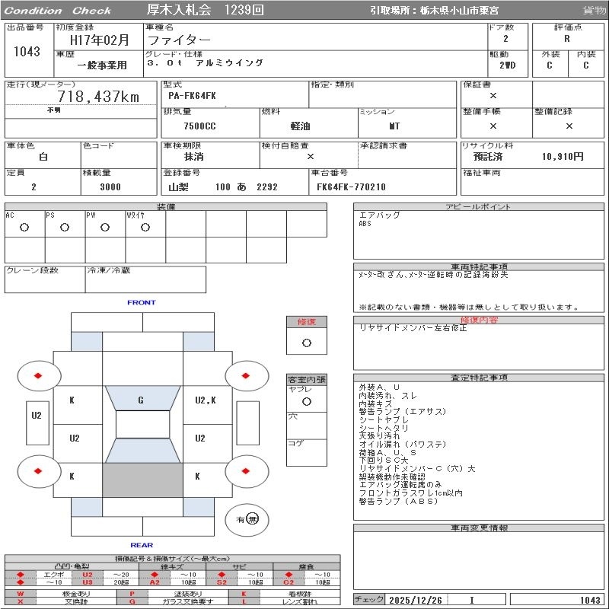Screen dimensions: 609x609
Task: Click the 査定特記事項 section header
Action: (479, 378)
